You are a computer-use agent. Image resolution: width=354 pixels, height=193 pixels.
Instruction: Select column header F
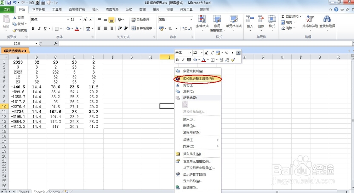(x=113, y=57)
